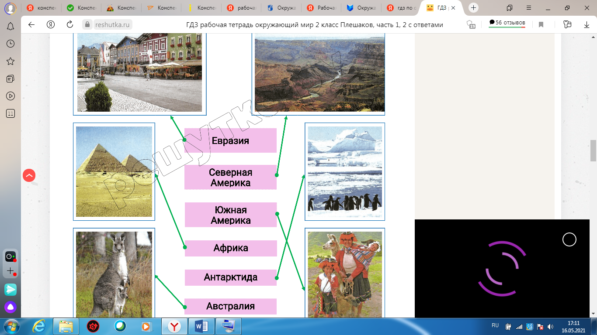
Task: Open the shield icon with badge 19
Action: (x=471, y=24)
